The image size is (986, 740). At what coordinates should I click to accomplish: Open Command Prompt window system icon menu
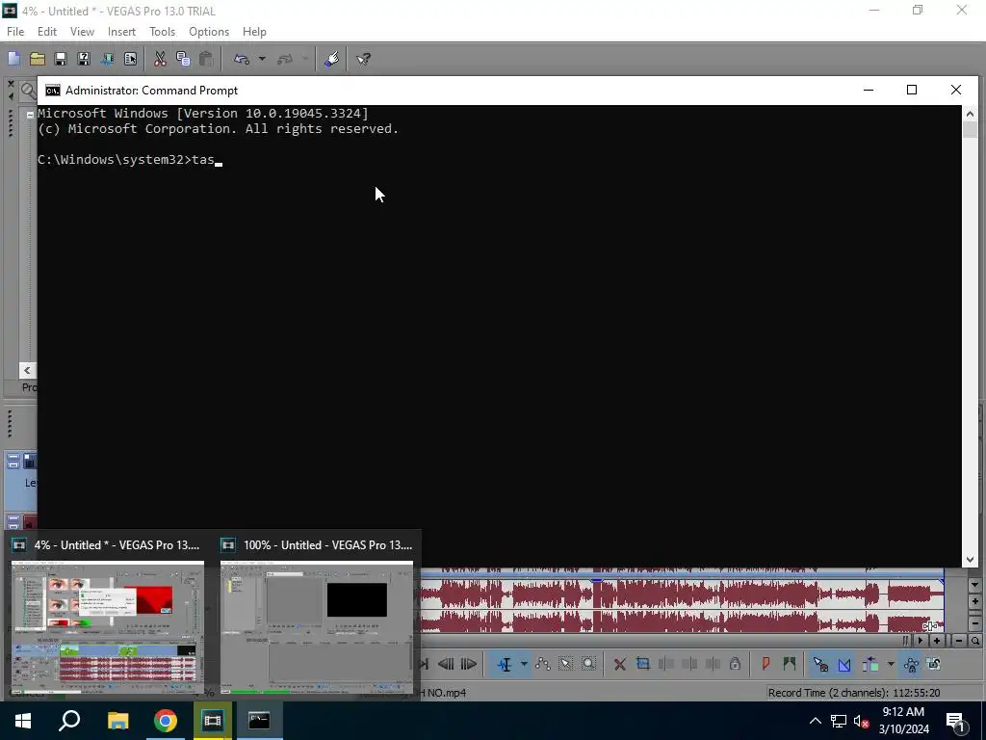[x=53, y=91]
